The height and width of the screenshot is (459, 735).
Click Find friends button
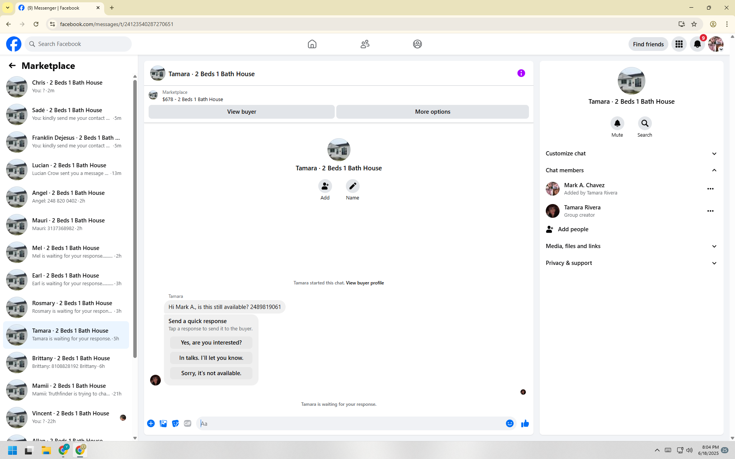(x=648, y=44)
